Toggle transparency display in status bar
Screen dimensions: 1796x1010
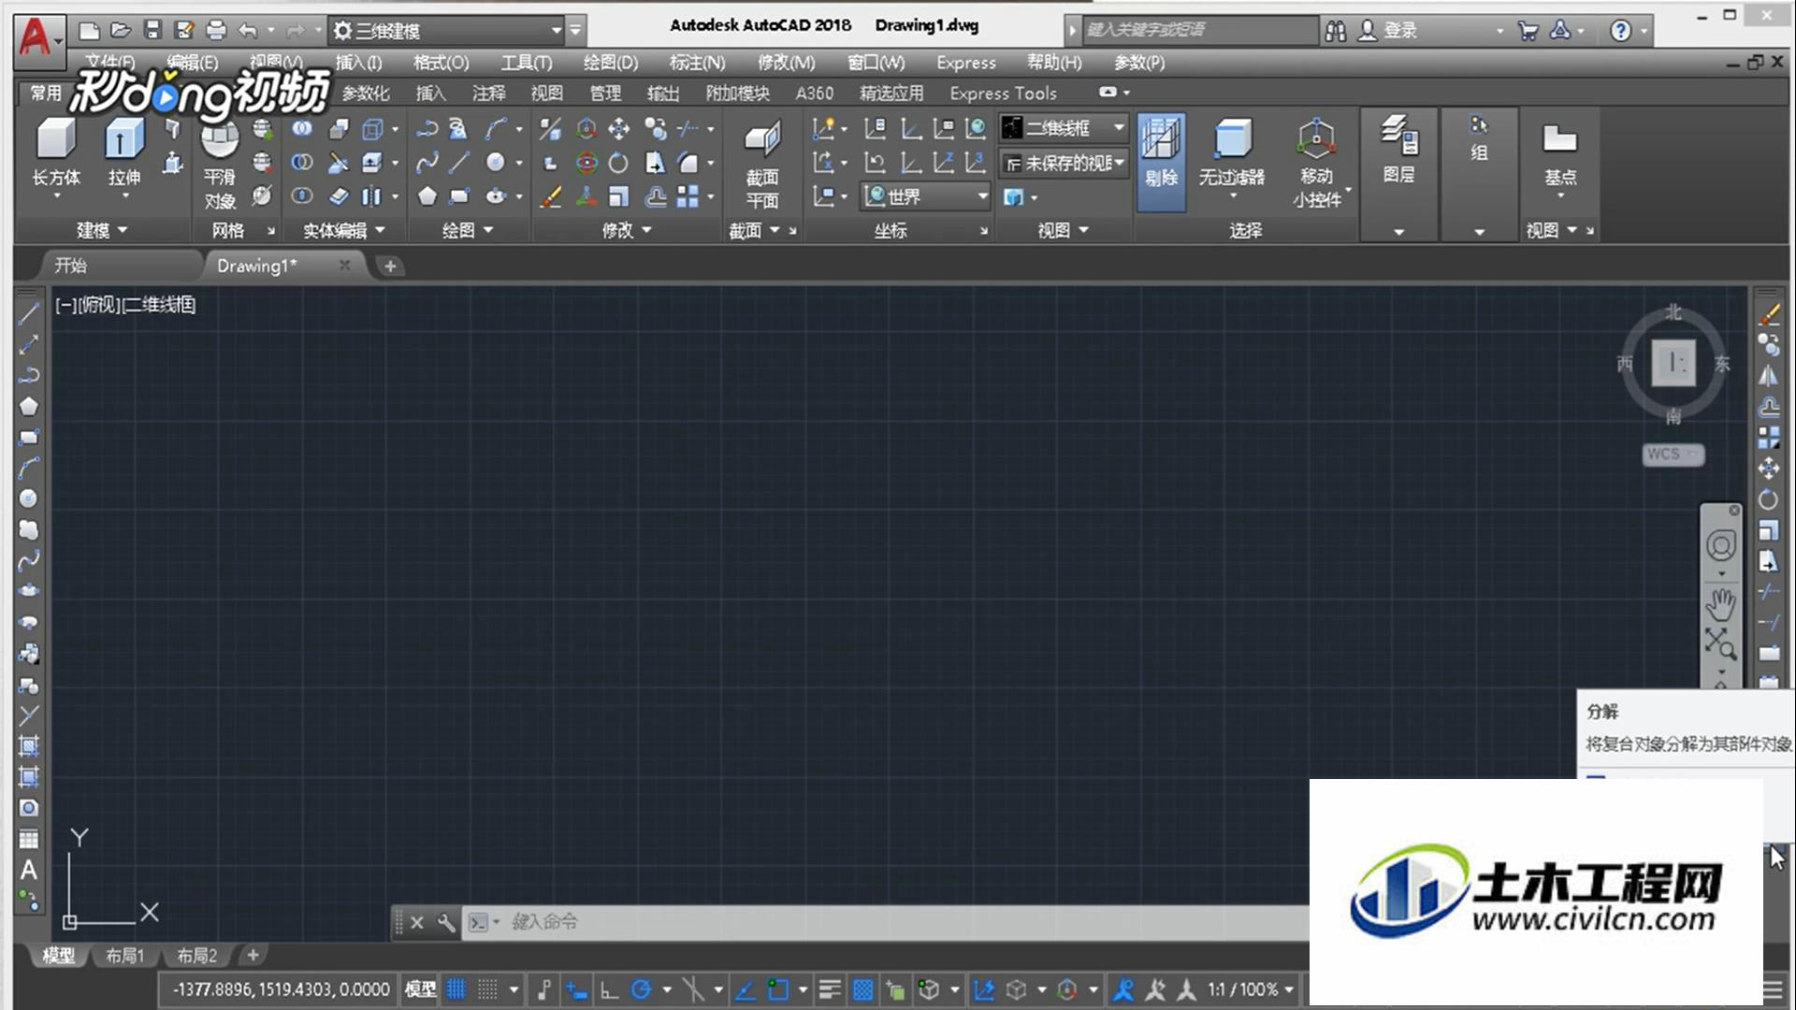click(862, 989)
